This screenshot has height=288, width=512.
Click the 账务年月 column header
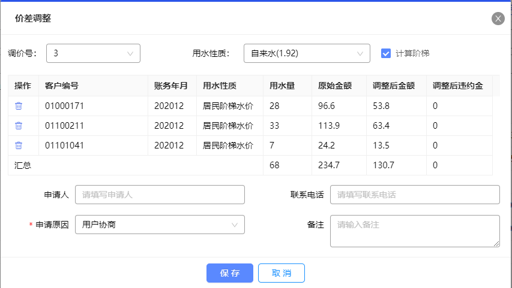(x=171, y=86)
